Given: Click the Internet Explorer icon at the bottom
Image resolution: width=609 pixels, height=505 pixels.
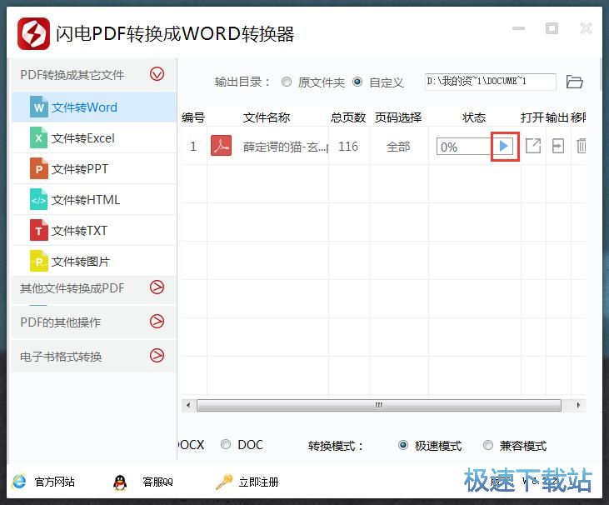Looking at the screenshot, I should click(x=18, y=482).
